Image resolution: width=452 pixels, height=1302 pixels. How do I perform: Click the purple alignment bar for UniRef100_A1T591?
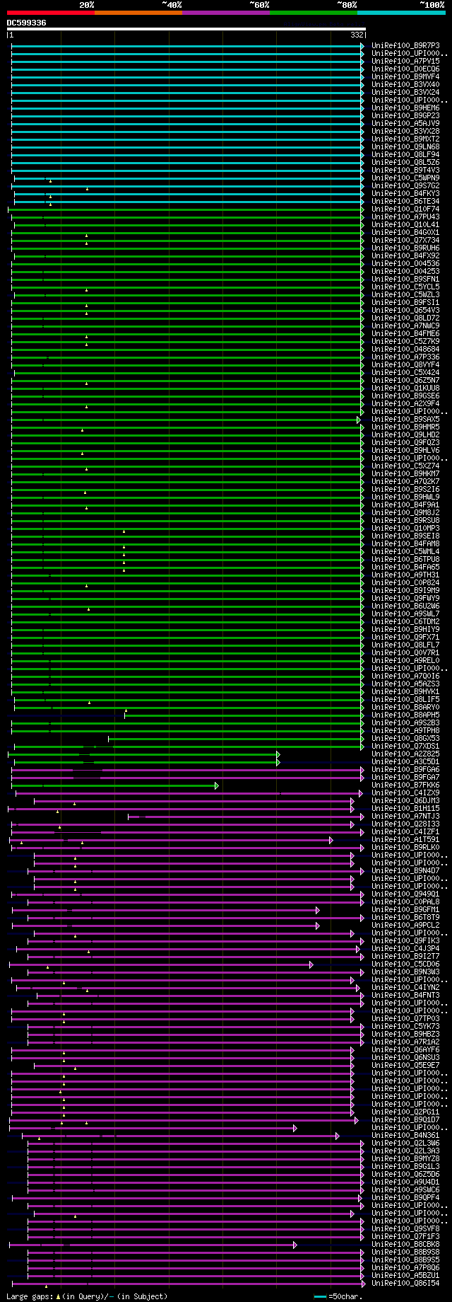(171, 839)
